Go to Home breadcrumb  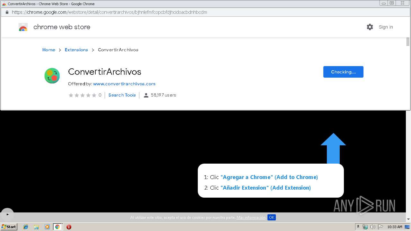[x=49, y=50]
